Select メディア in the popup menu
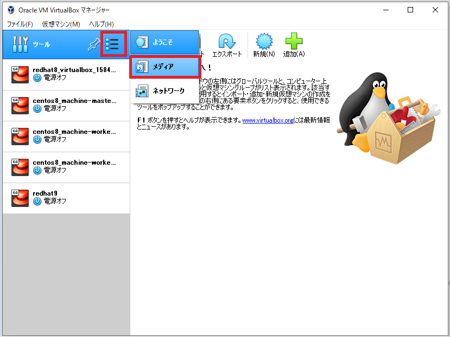 [164, 67]
